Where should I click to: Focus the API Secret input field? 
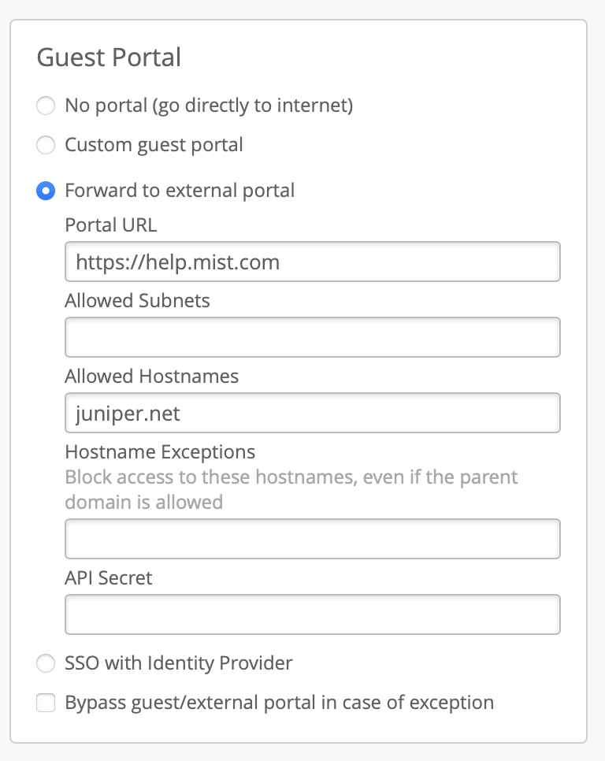click(x=312, y=614)
